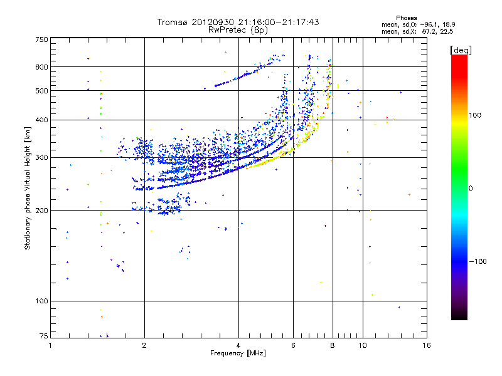
Task: Click the 'Frequency [MHz]' axis label
Action: [x=238, y=353]
